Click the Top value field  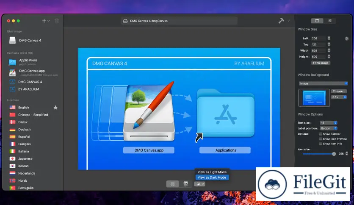coord(318,44)
